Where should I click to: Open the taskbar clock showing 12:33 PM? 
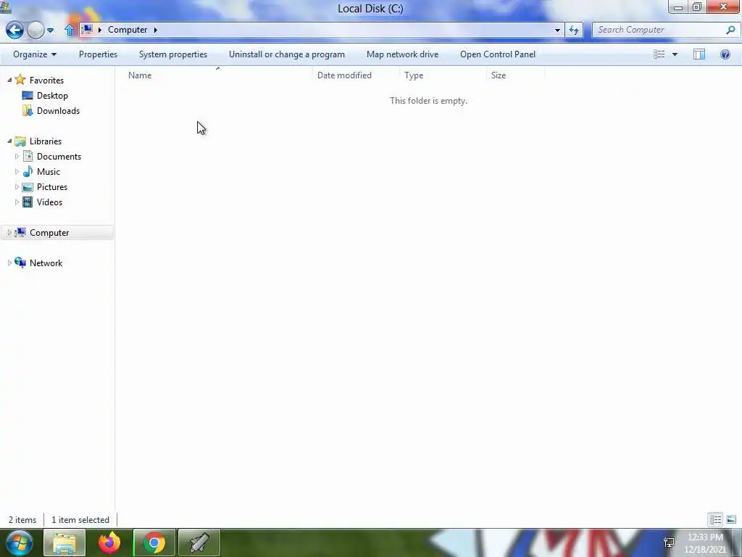[705, 543]
